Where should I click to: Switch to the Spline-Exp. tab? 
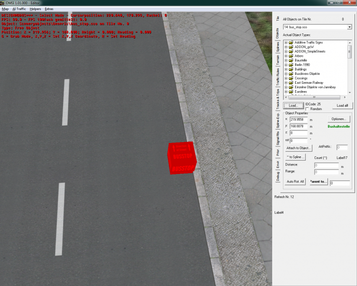[278, 121]
